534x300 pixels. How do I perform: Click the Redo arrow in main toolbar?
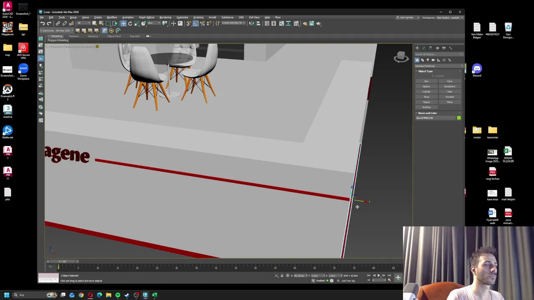[49, 23]
